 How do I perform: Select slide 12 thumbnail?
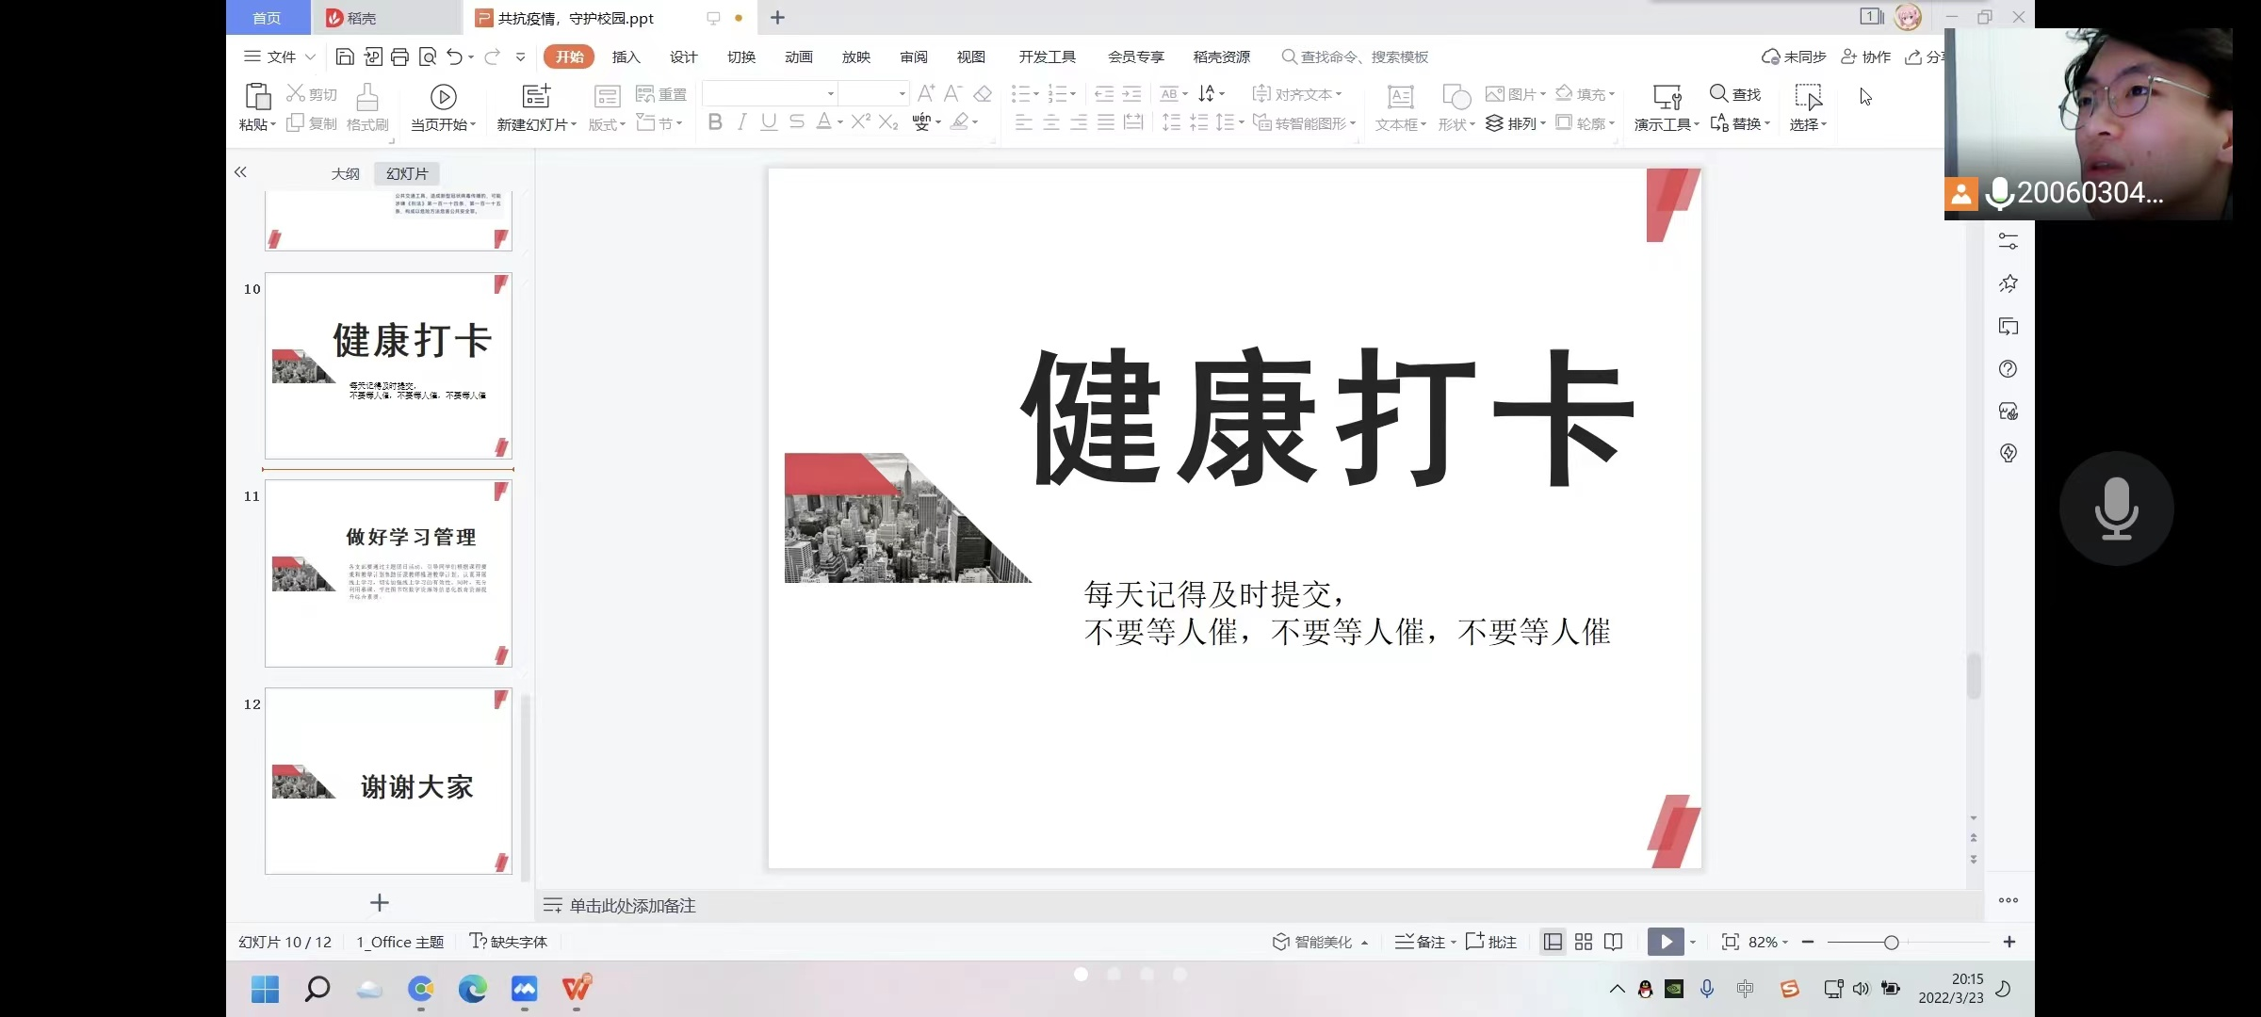388,781
